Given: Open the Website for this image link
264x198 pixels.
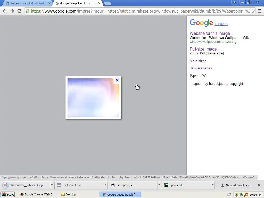Looking at the screenshot, I should (x=210, y=33).
